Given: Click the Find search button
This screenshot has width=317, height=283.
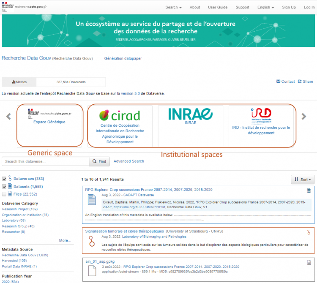Looking at the screenshot, I should 99,161.
